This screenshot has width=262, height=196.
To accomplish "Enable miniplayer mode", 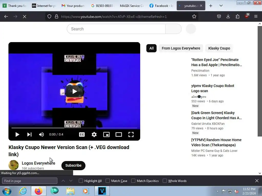I will pos(106,134).
